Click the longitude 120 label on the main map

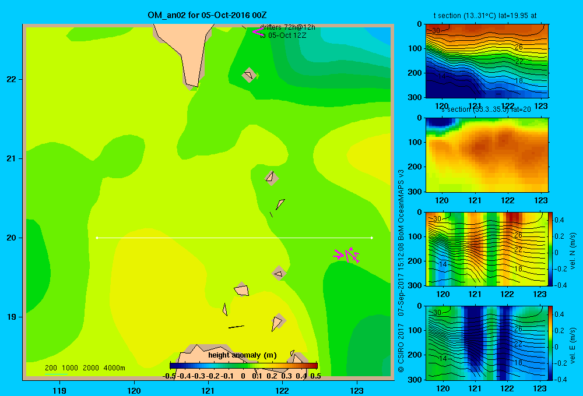[134, 390]
